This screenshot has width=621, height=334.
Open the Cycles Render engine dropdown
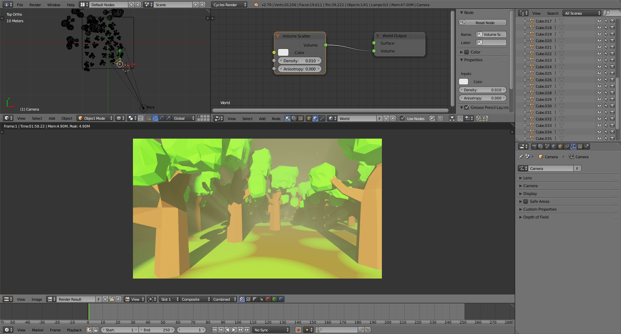point(229,5)
